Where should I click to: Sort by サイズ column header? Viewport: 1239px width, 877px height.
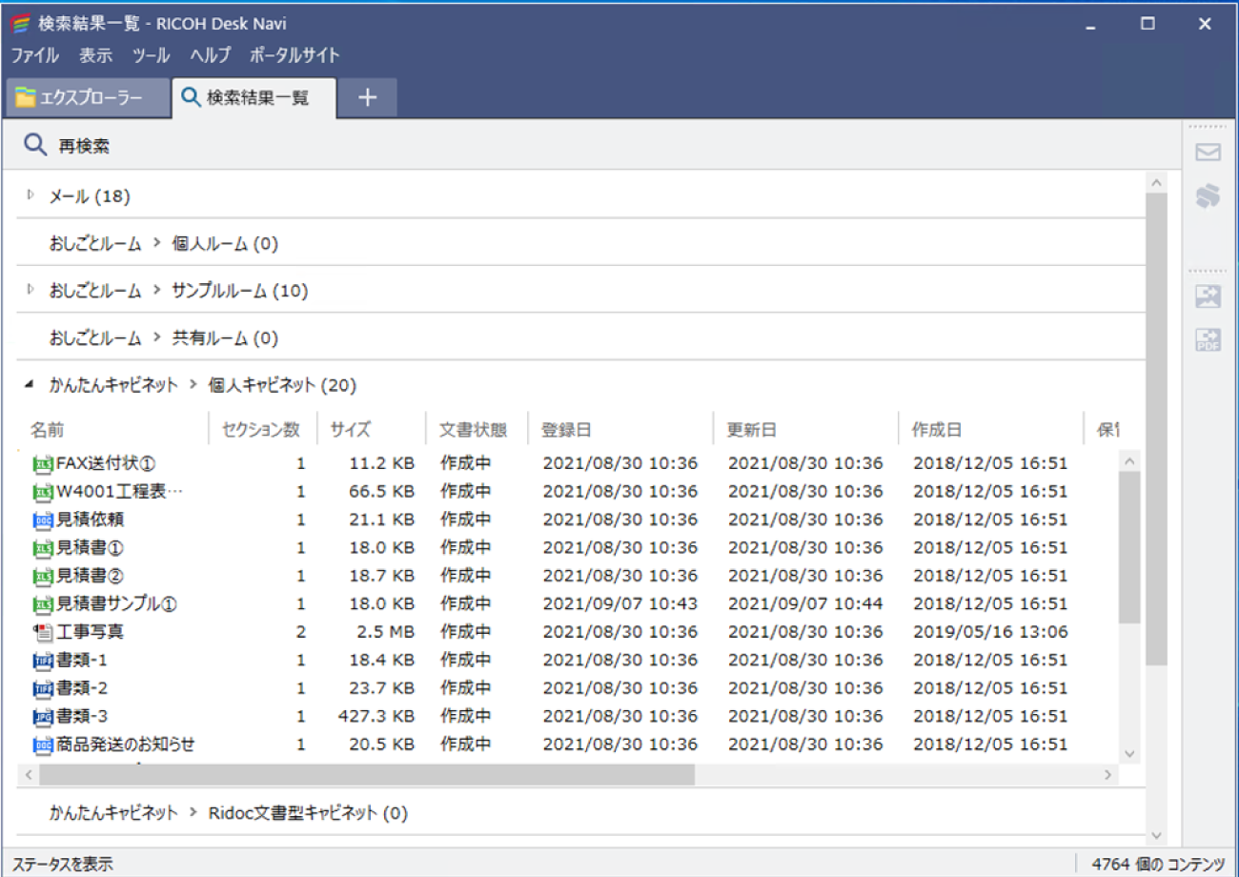372,429
